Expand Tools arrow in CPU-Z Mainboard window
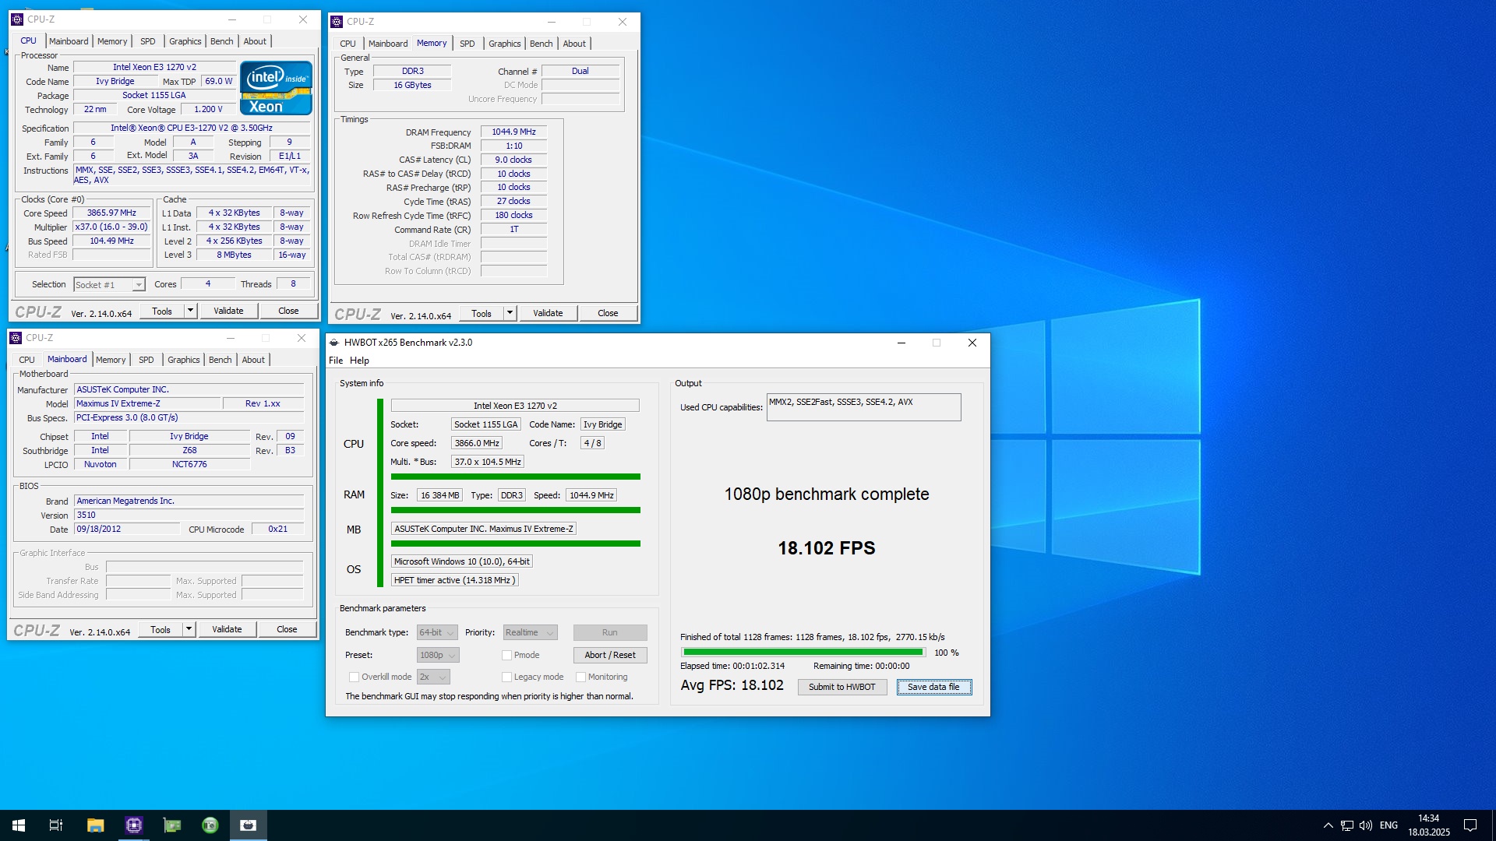1496x841 pixels. pyautogui.click(x=189, y=629)
